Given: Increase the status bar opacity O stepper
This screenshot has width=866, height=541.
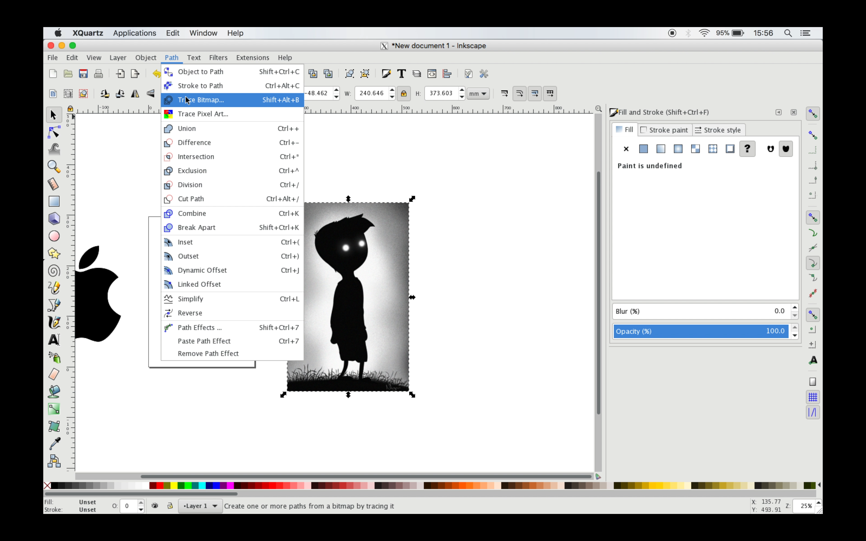Looking at the screenshot, I should coord(141,502).
